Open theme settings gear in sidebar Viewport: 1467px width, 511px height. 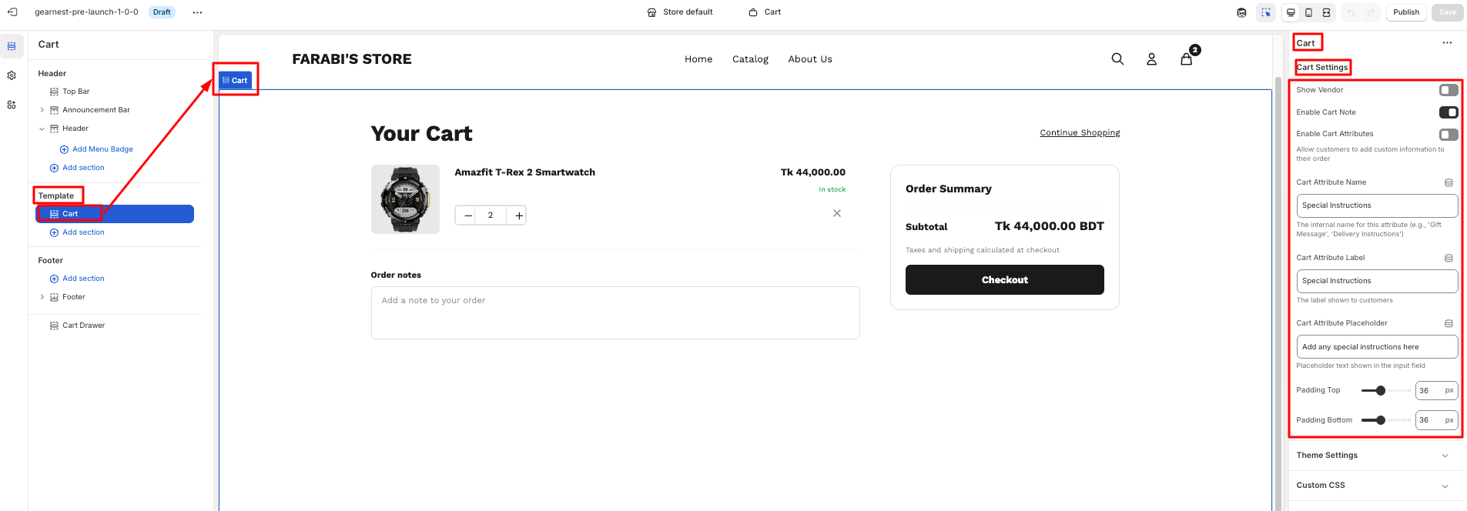pyautogui.click(x=12, y=75)
